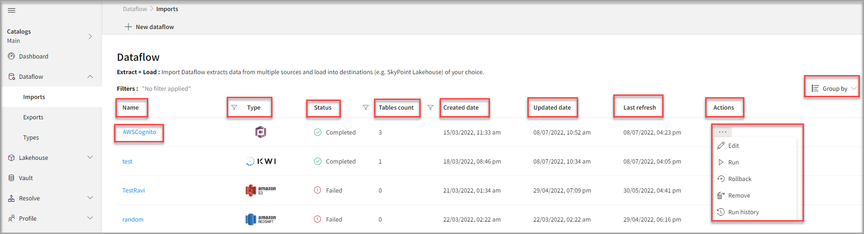Image resolution: width=864 pixels, height=234 pixels.
Task: Click filter icon left of Tables count
Action: pyautogui.click(x=365, y=107)
